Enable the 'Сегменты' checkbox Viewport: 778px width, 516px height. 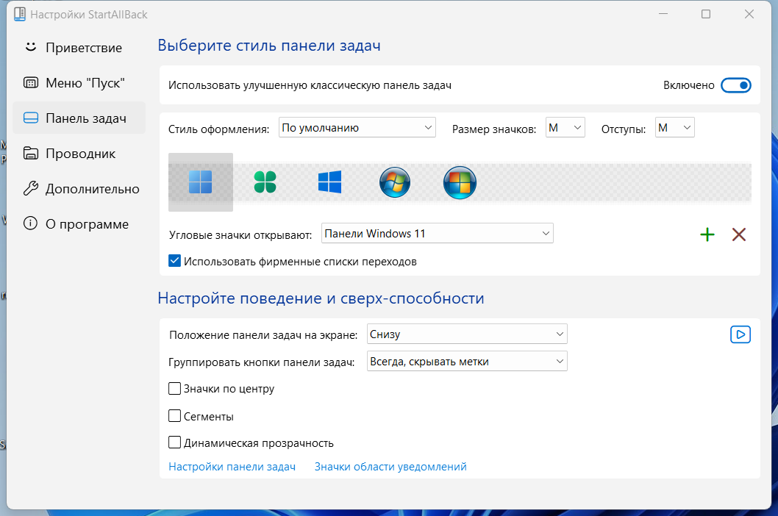(x=175, y=416)
